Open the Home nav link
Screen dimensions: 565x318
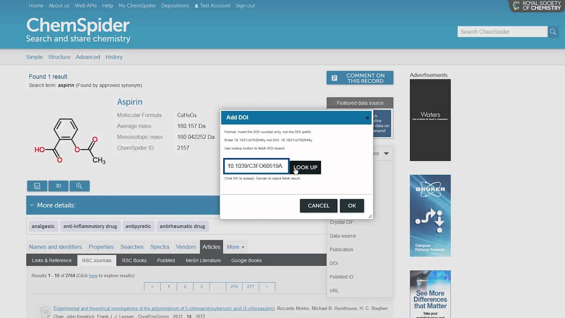pos(36,6)
